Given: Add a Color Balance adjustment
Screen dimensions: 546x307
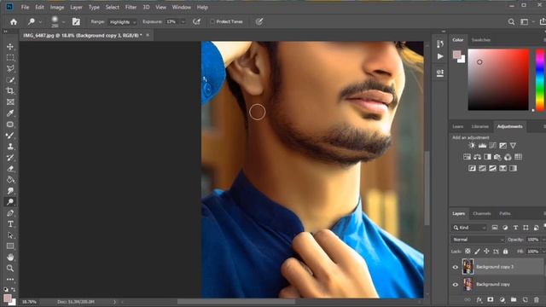Looking at the screenshot, I should click(477, 157).
